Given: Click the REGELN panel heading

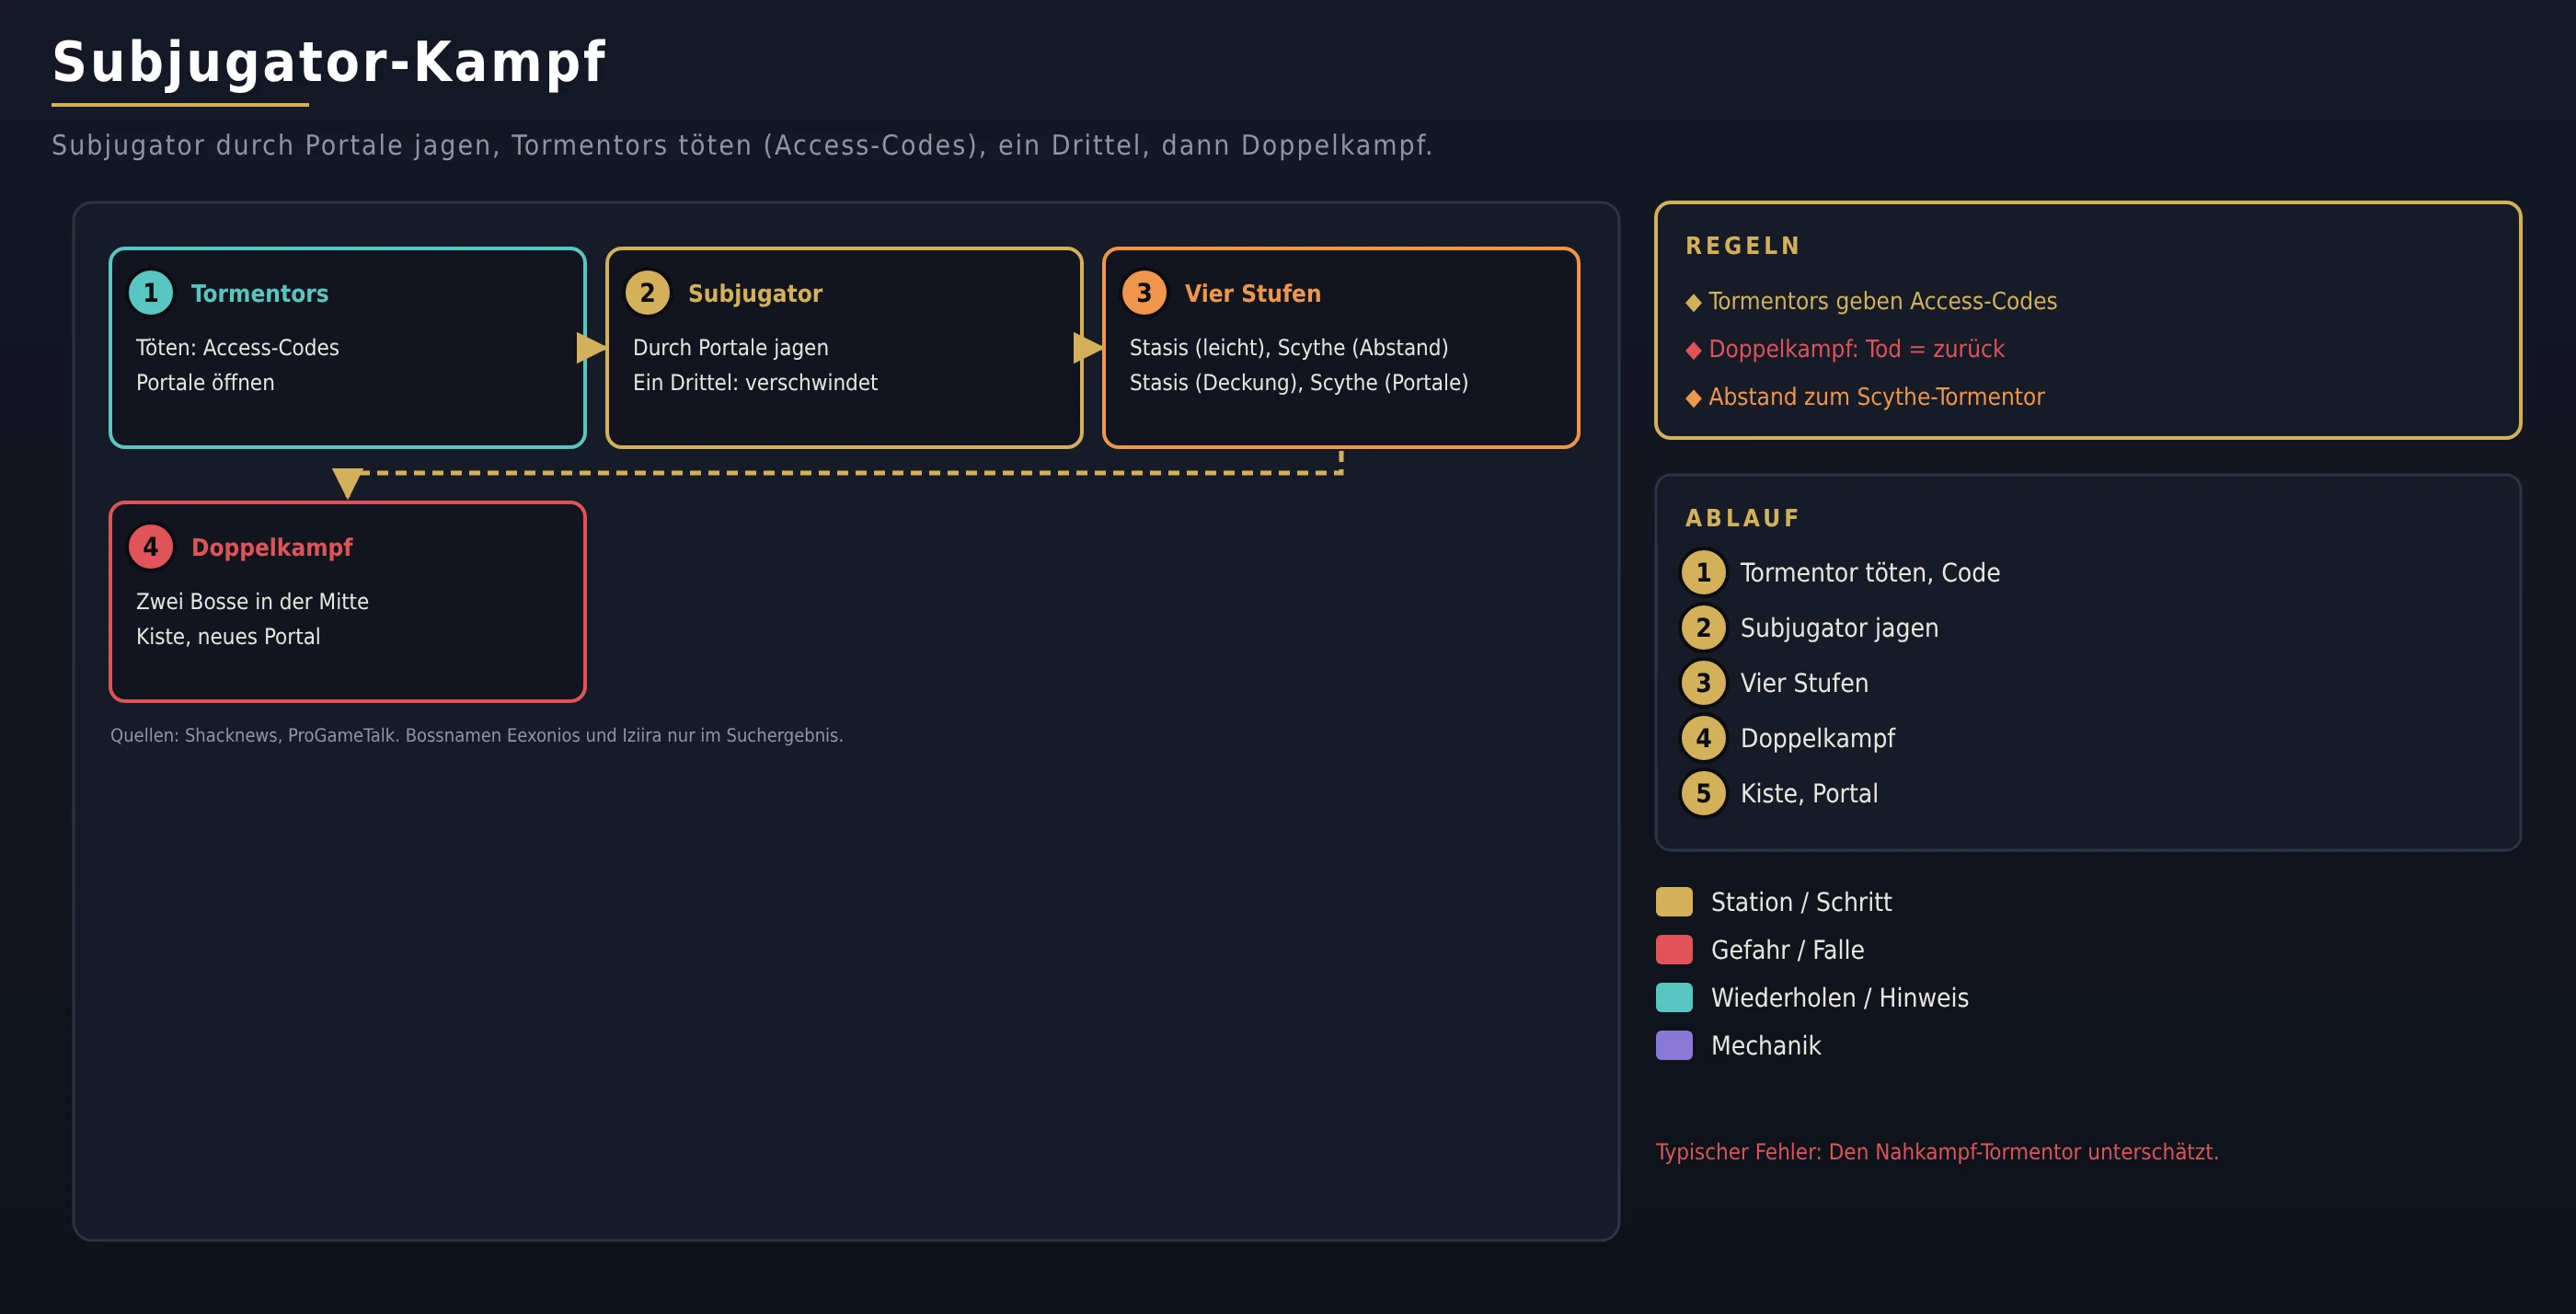Looking at the screenshot, I should click(1743, 246).
